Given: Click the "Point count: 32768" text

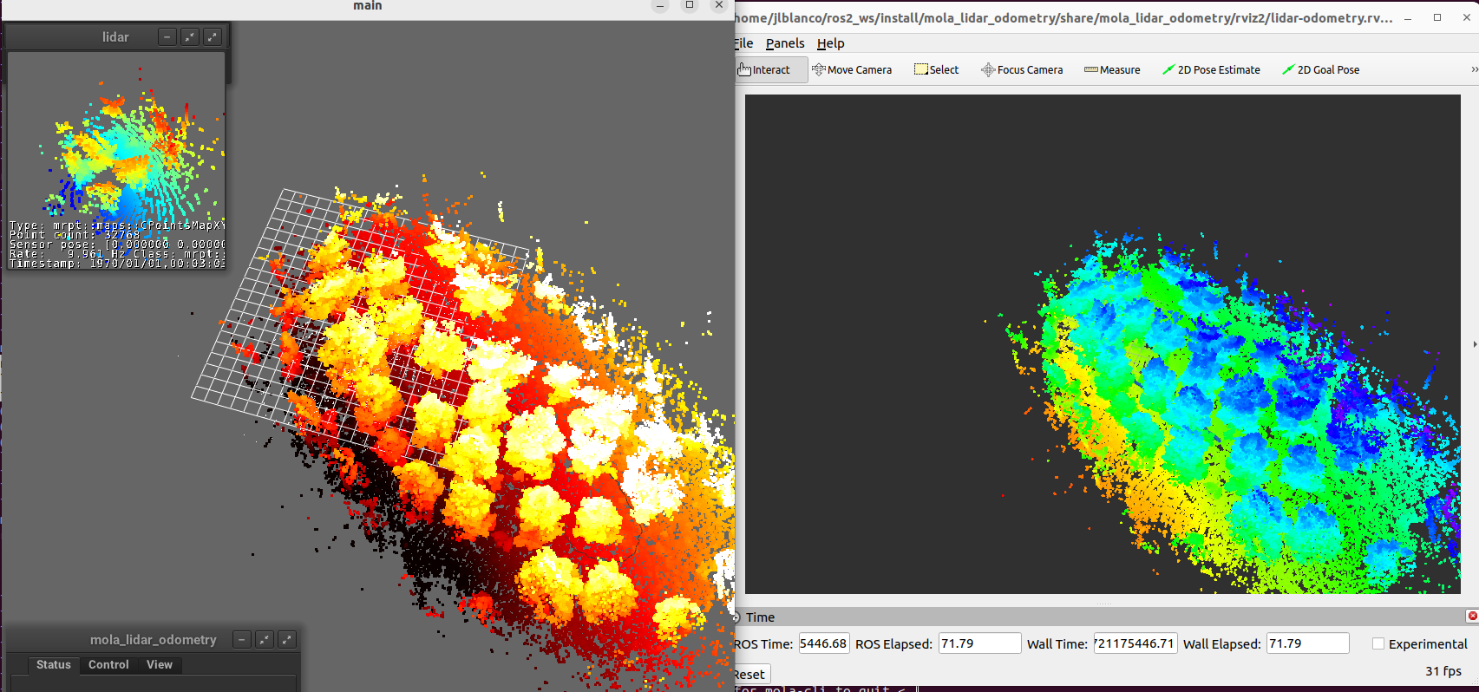Looking at the screenshot, I should 75,235.
